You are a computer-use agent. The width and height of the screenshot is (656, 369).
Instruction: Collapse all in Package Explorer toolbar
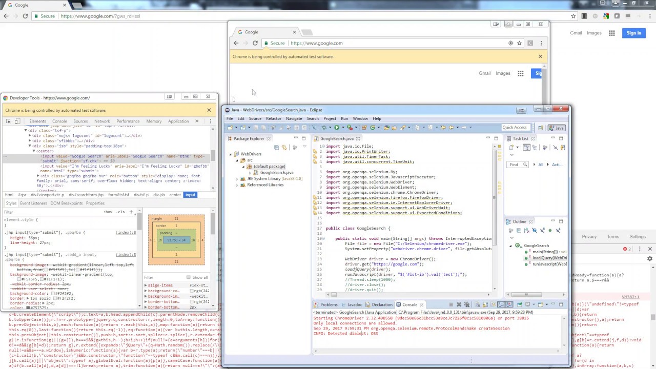pyautogui.click(x=277, y=148)
